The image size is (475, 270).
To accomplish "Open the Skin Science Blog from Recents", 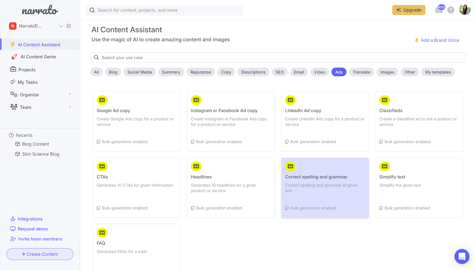I will click(x=40, y=154).
